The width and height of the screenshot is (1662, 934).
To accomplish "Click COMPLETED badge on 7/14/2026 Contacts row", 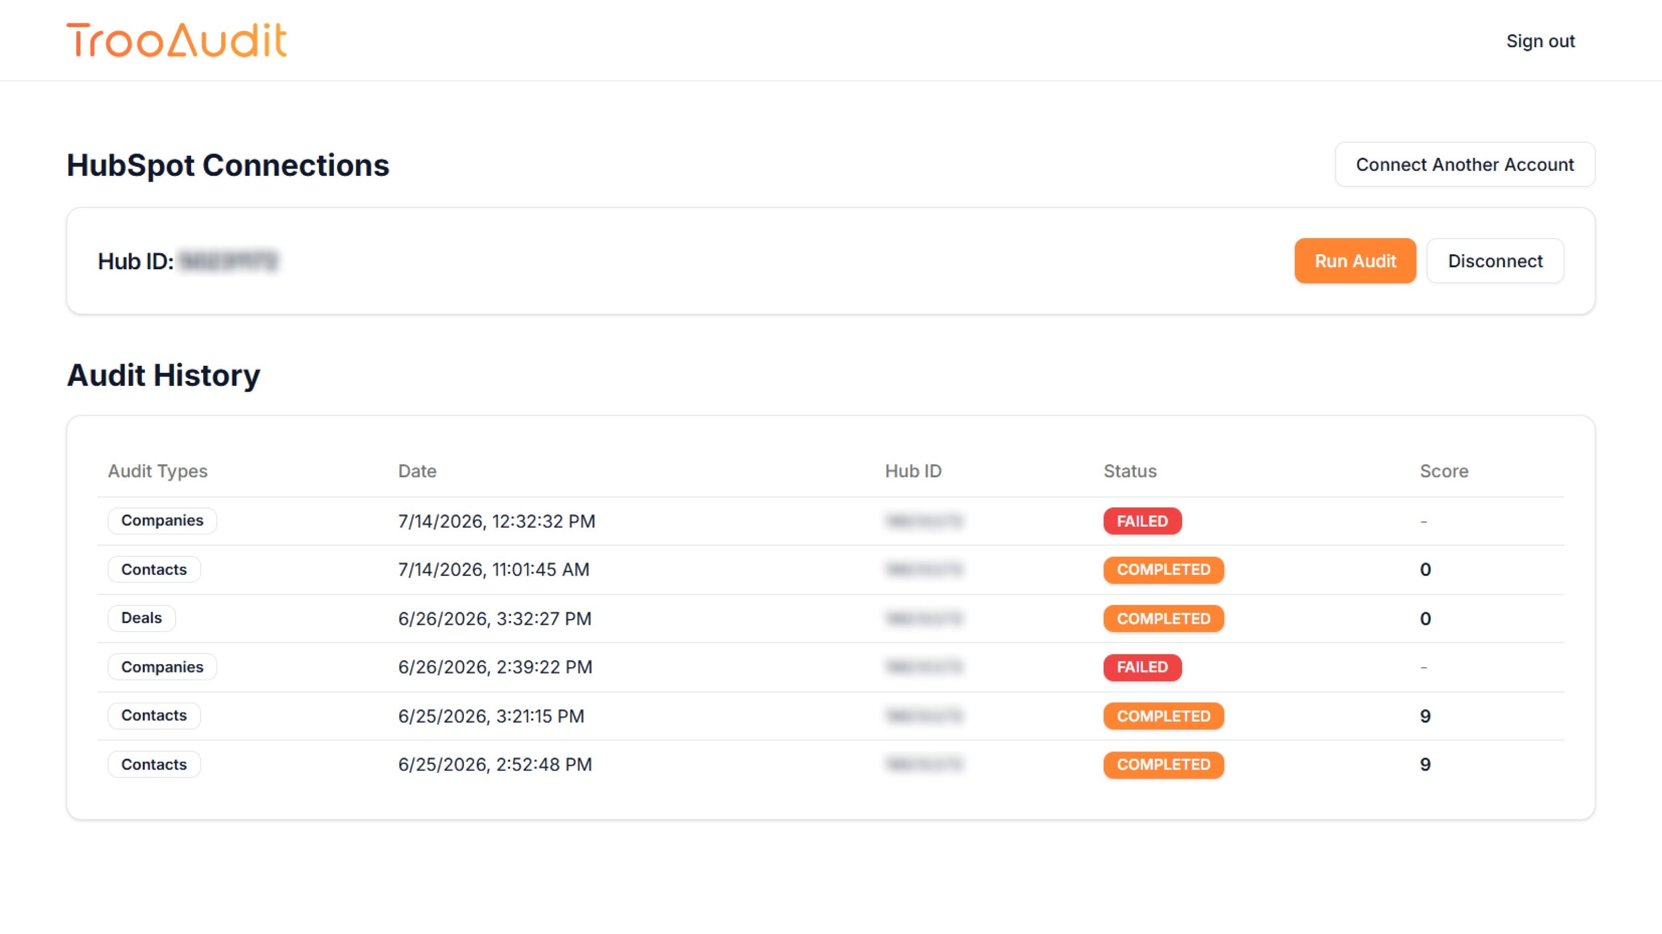I will (x=1163, y=570).
